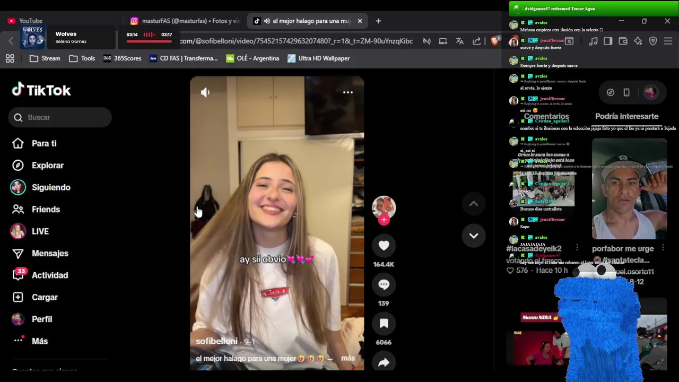Image resolution: width=679 pixels, height=382 pixels.
Task: Open the browser music note icon
Action: tap(593, 41)
